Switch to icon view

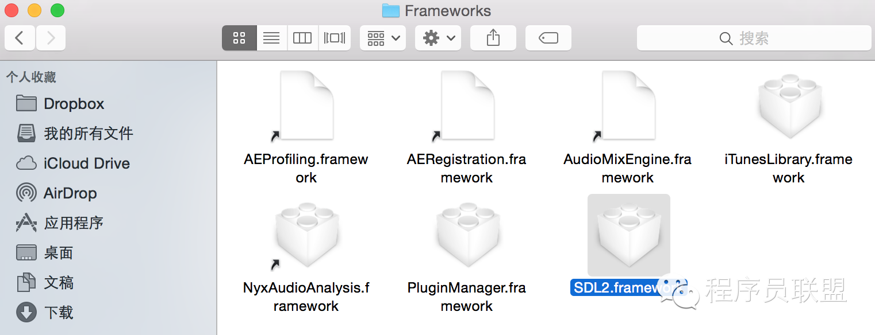239,38
